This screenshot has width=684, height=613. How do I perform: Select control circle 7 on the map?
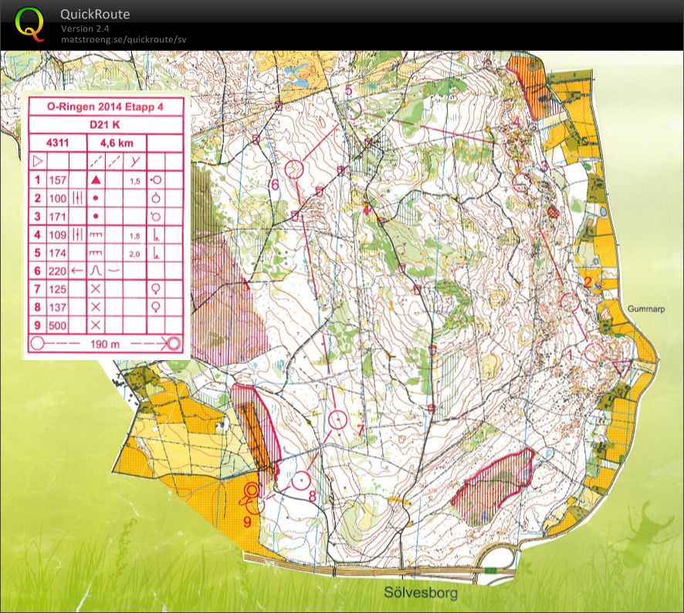click(337, 420)
